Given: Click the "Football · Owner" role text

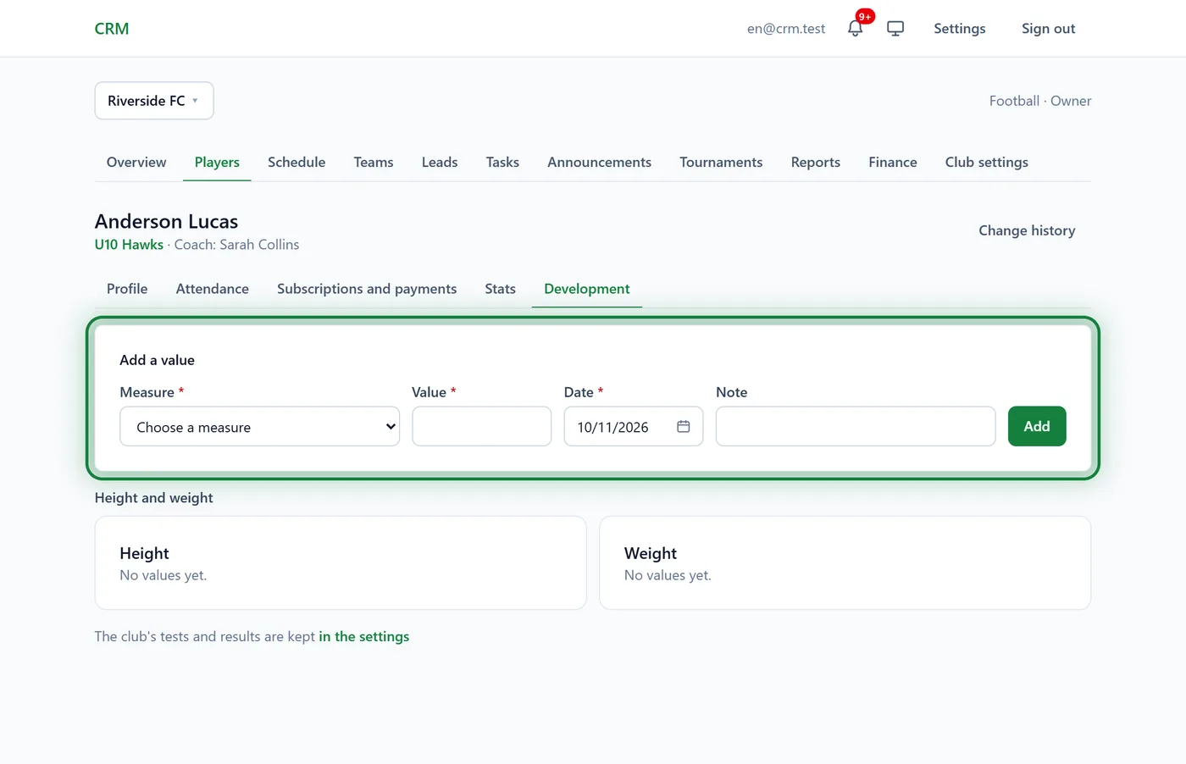Looking at the screenshot, I should pos(1040,101).
